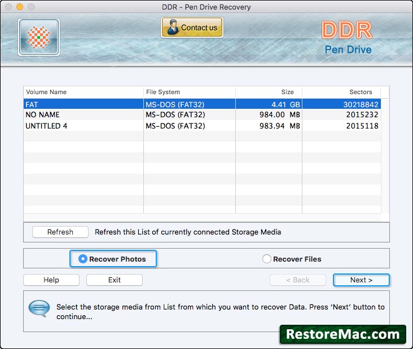
Task: Click file system cell of FAT row
Action: [x=190, y=104]
